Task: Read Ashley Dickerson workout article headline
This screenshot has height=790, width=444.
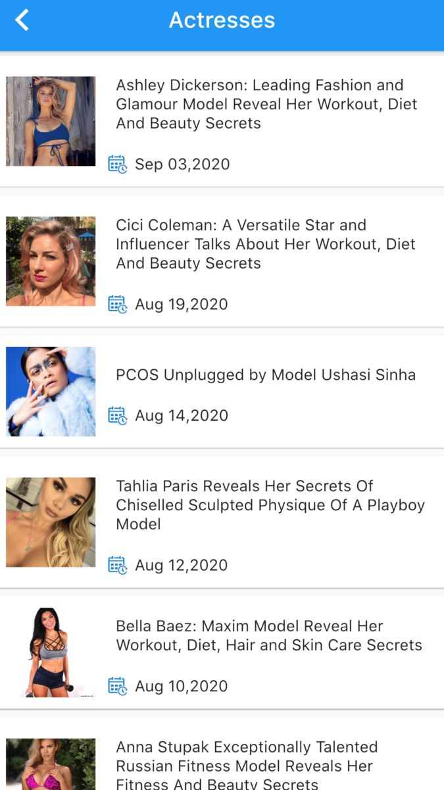Action: [x=266, y=104]
